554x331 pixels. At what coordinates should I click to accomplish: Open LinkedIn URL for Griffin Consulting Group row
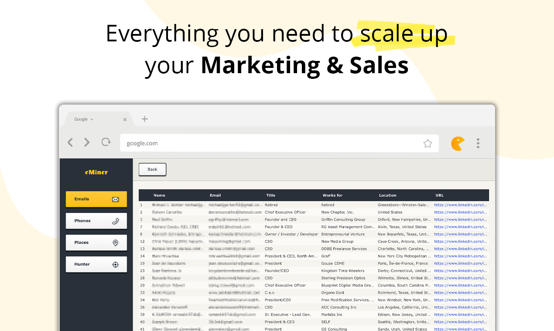[x=460, y=220]
